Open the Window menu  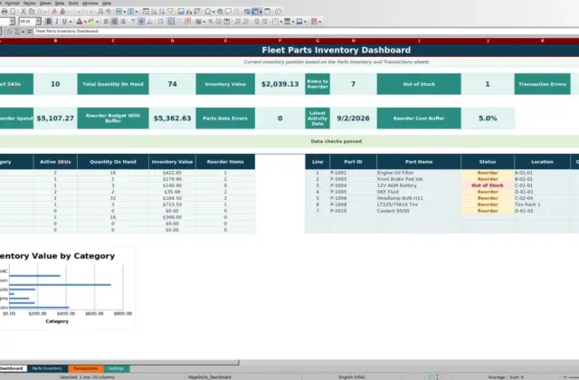(90, 3)
